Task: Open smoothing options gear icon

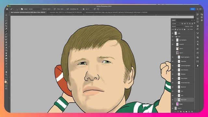Action: [84, 9]
